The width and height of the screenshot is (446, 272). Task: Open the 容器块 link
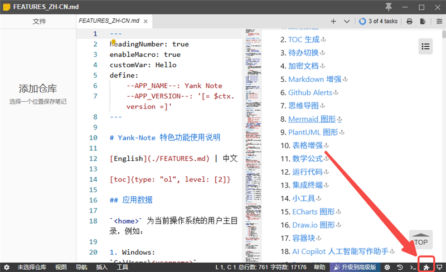click(303, 238)
